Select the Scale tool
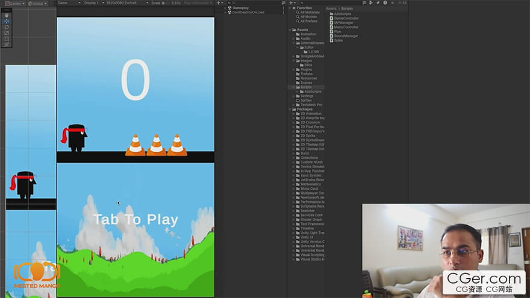This screenshot has width=530, height=298. tap(7, 33)
